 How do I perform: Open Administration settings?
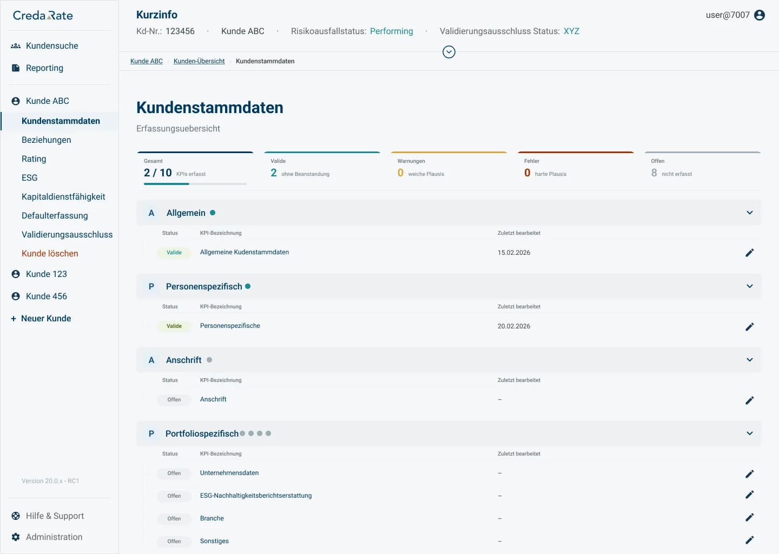[54, 537]
